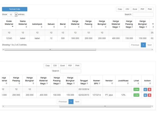
Task: Sort lower table by Lihat column
Action: pyautogui.click(x=136, y=80)
